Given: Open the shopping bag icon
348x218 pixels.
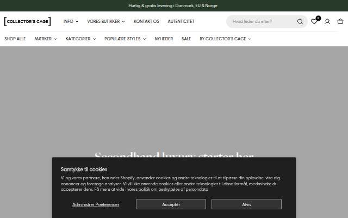Looking at the screenshot, I should click(x=340, y=21).
